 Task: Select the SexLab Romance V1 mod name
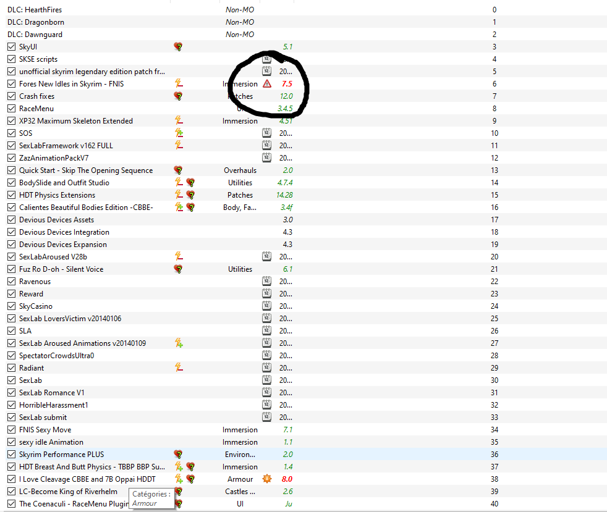(52, 393)
